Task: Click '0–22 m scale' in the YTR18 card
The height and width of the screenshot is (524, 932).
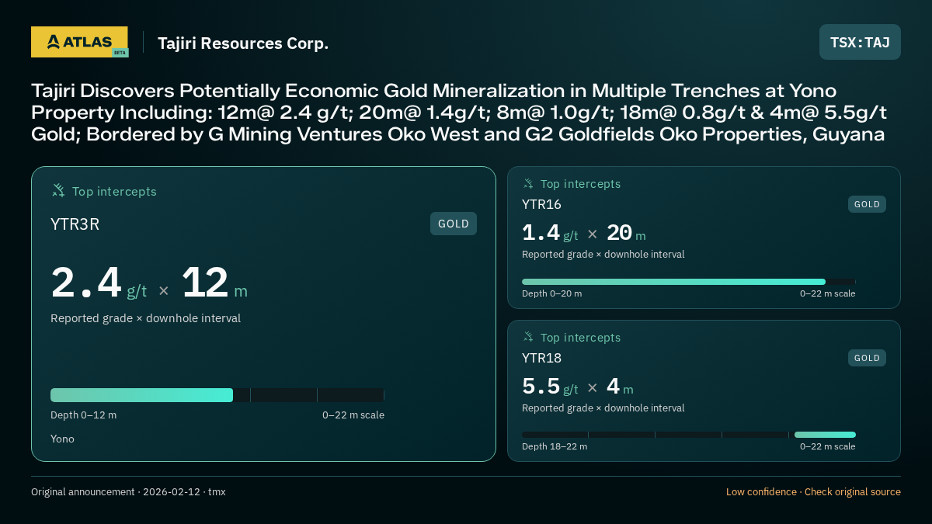Action: pyautogui.click(x=828, y=446)
